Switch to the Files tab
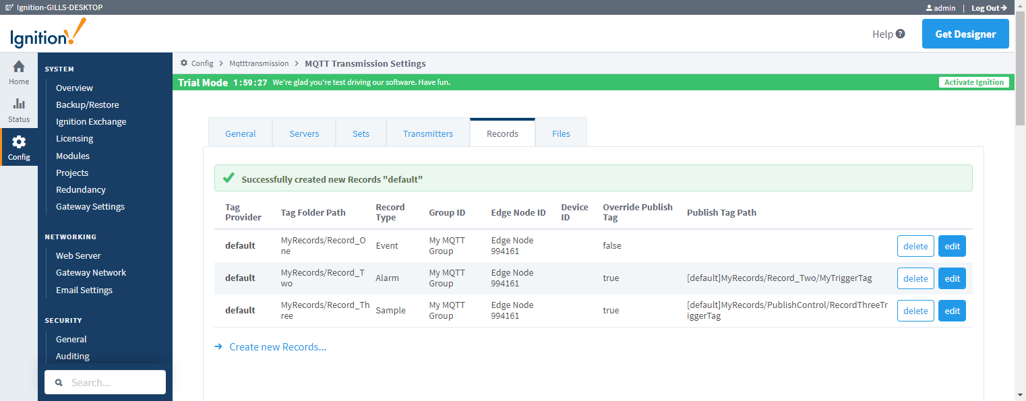Image resolution: width=1026 pixels, height=401 pixels. 561,133
